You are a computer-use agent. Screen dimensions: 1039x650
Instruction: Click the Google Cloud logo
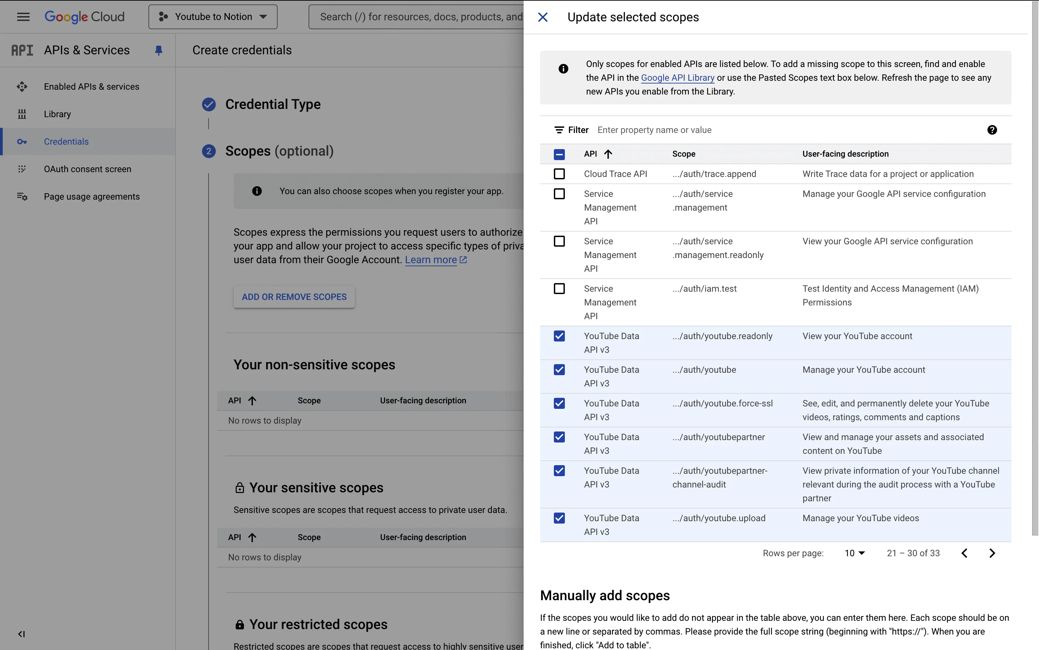[85, 17]
